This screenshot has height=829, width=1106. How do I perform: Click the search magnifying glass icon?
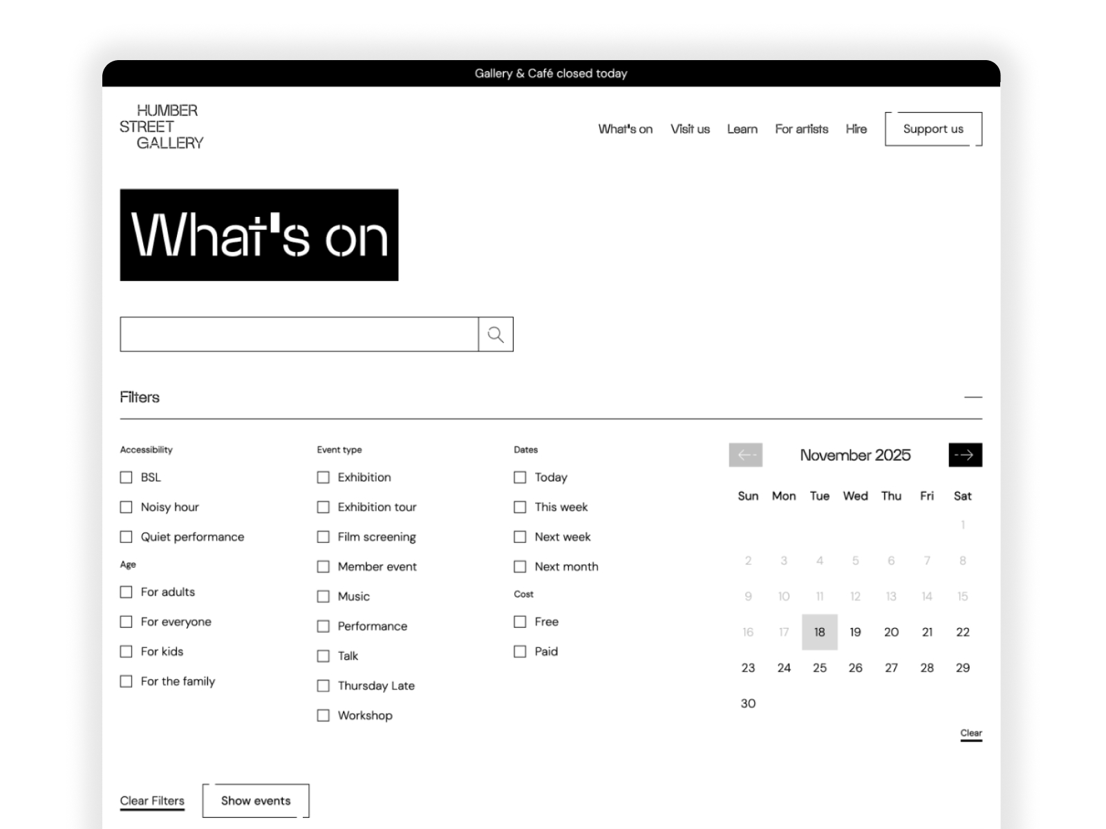(x=495, y=334)
